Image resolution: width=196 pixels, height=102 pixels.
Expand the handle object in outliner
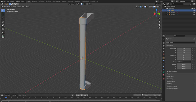click(167, 10)
